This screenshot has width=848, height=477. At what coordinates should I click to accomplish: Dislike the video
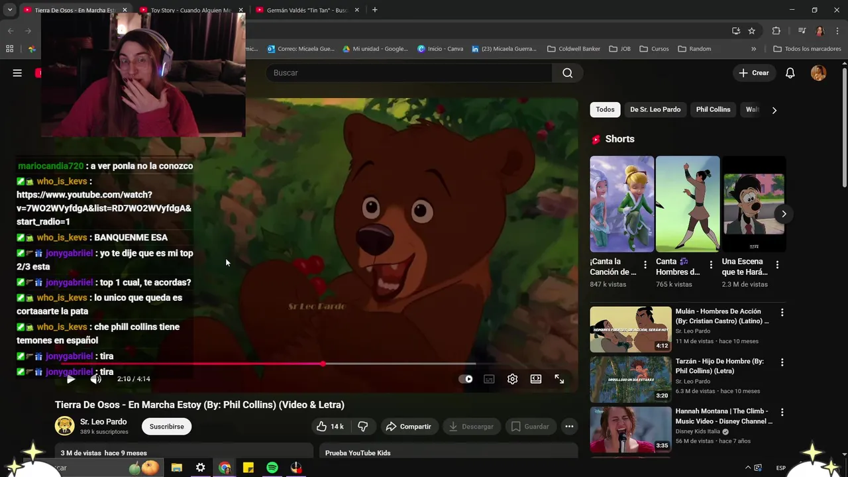coord(362,427)
